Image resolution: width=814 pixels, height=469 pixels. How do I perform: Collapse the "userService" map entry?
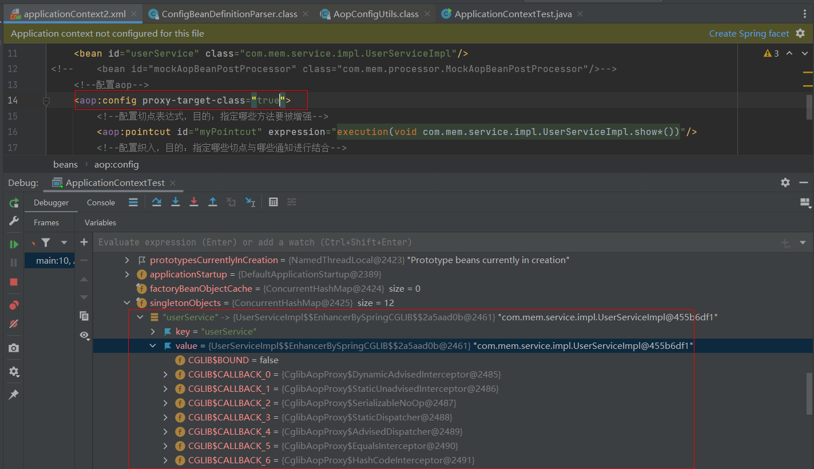140,317
